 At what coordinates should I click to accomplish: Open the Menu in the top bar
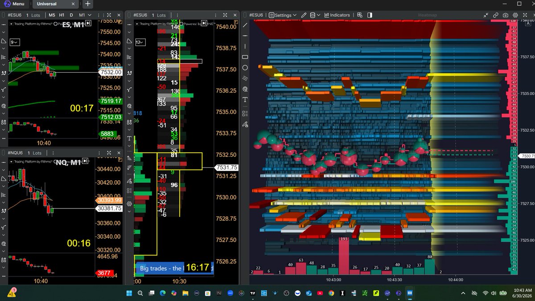[15, 4]
